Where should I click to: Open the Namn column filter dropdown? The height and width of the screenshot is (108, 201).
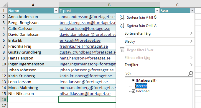56,11
